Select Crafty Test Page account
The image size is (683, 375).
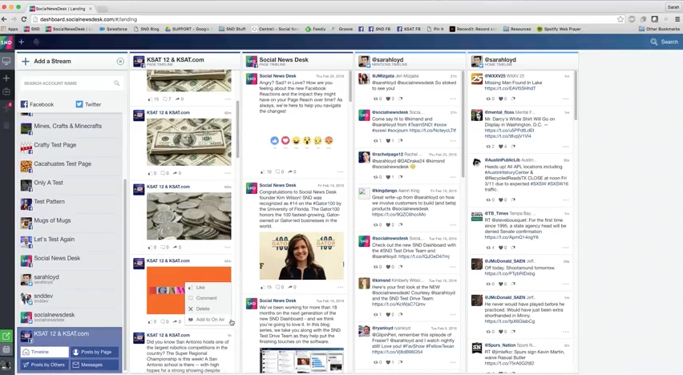pos(71,147)
